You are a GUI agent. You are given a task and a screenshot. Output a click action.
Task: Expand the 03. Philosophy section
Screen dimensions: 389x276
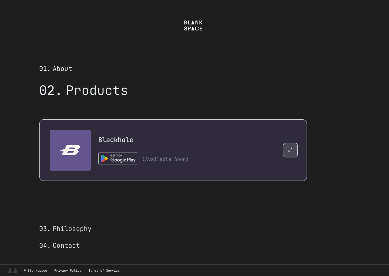point(72,229)
